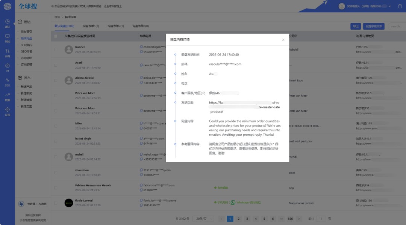Screen dimensions: 406x225
Task: Open the 网站 section in the blue sidebar
Action: click(x=7, y=38)
